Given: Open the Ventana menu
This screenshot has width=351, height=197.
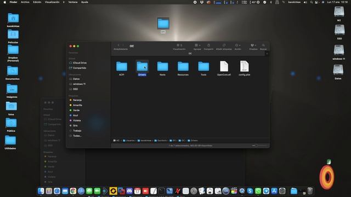Looking at the screenshot, I should tap(73, 2).
